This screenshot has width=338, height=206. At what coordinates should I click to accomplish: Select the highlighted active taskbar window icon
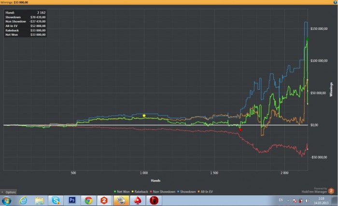point(121,201)
